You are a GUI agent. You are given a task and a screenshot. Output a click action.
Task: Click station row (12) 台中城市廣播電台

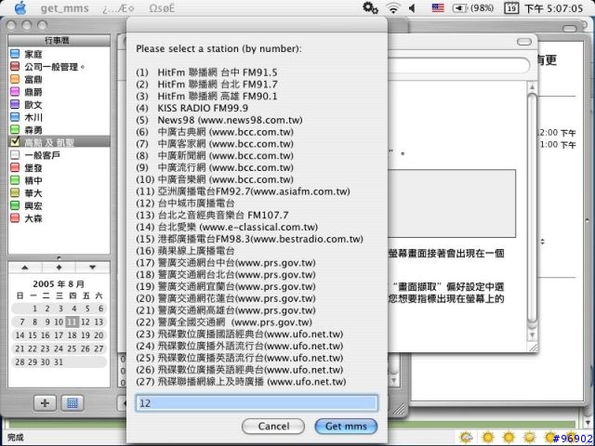(x=185, y=203)
